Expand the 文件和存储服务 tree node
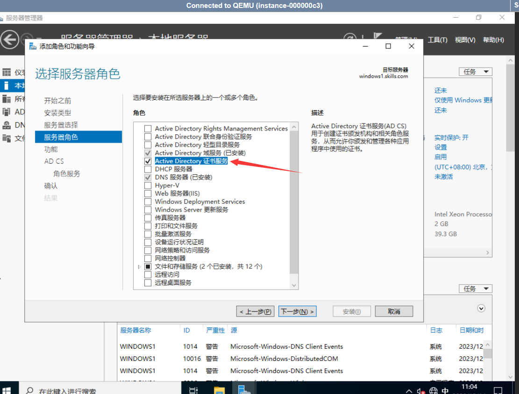 (x=139, y=267)
